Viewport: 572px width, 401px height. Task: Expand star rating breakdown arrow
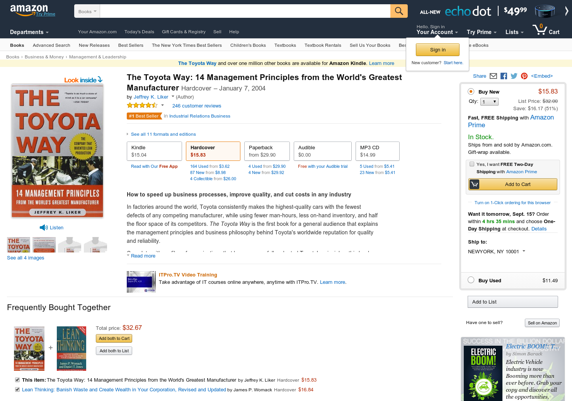(x=162, y=106)
